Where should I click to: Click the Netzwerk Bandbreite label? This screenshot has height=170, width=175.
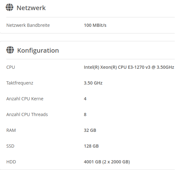coord(28,25)
